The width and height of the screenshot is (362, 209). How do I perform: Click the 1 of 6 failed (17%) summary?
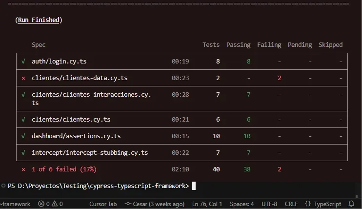64,169
